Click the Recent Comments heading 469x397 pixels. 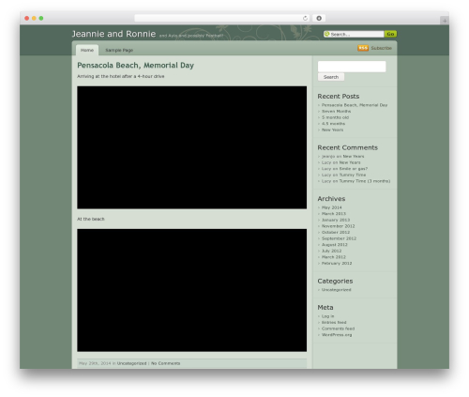[347, 147]
